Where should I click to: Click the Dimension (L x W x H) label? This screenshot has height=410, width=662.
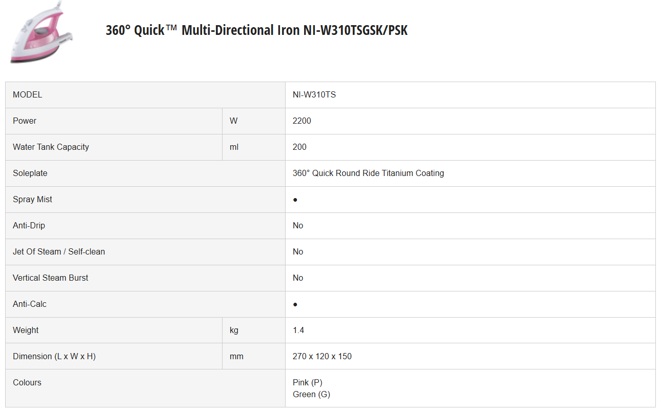pos(54,357)
